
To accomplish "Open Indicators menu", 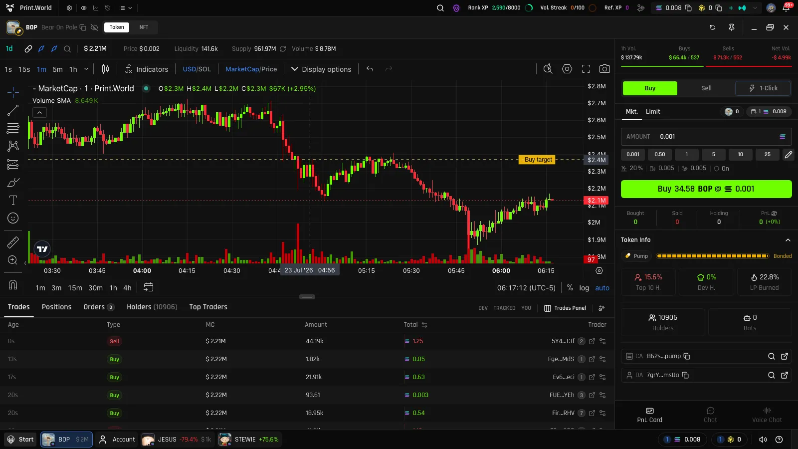I will (146, 69).
